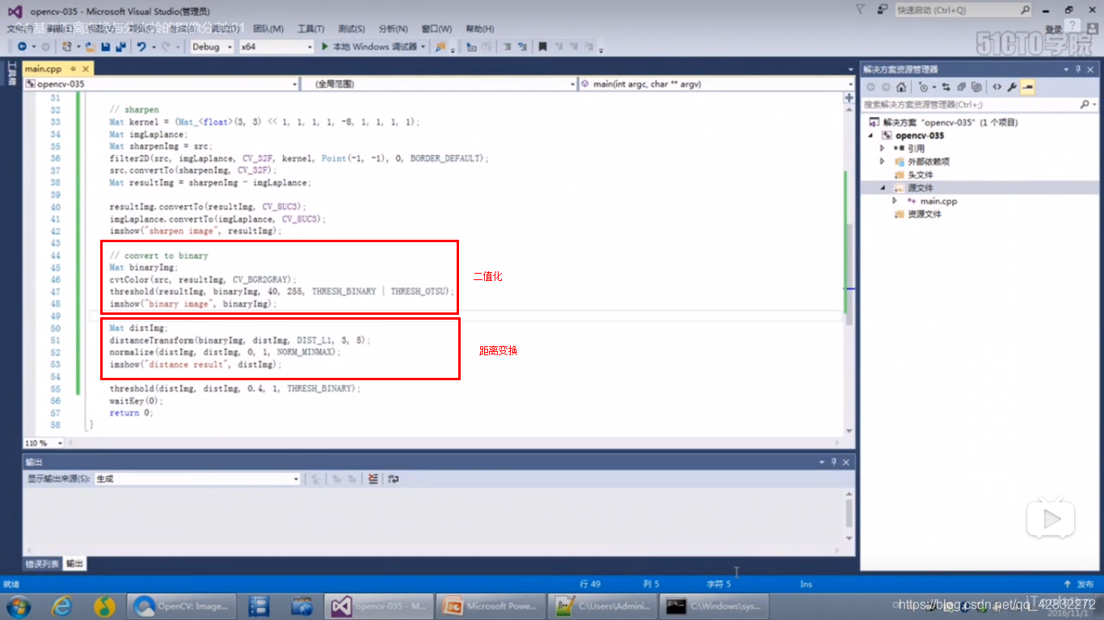Switch to the OpenCV: Image... browser taskbar window
Image resolution: width=1104 pixels, height=620 pixels.
pos(183,605)
